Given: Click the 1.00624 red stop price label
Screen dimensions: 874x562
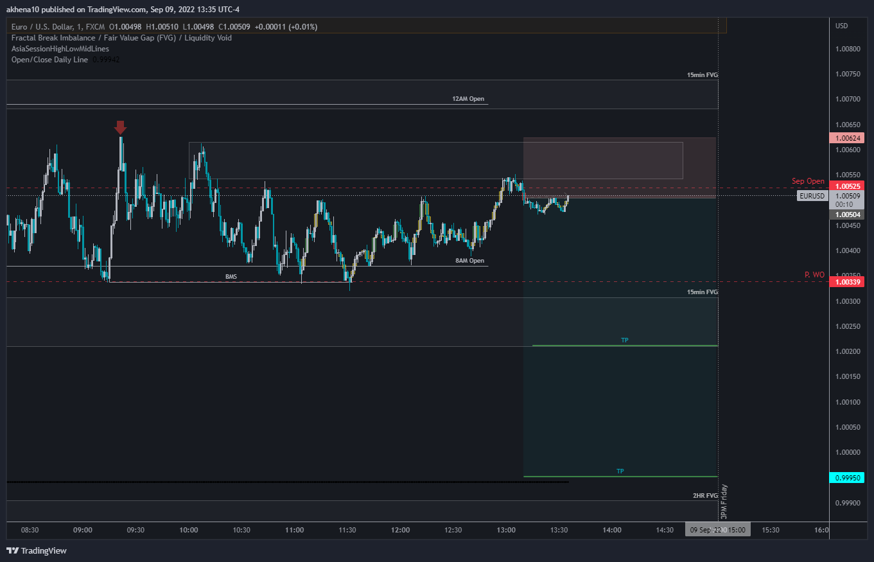Looking at the screenshot, I should tap(846, 137).
